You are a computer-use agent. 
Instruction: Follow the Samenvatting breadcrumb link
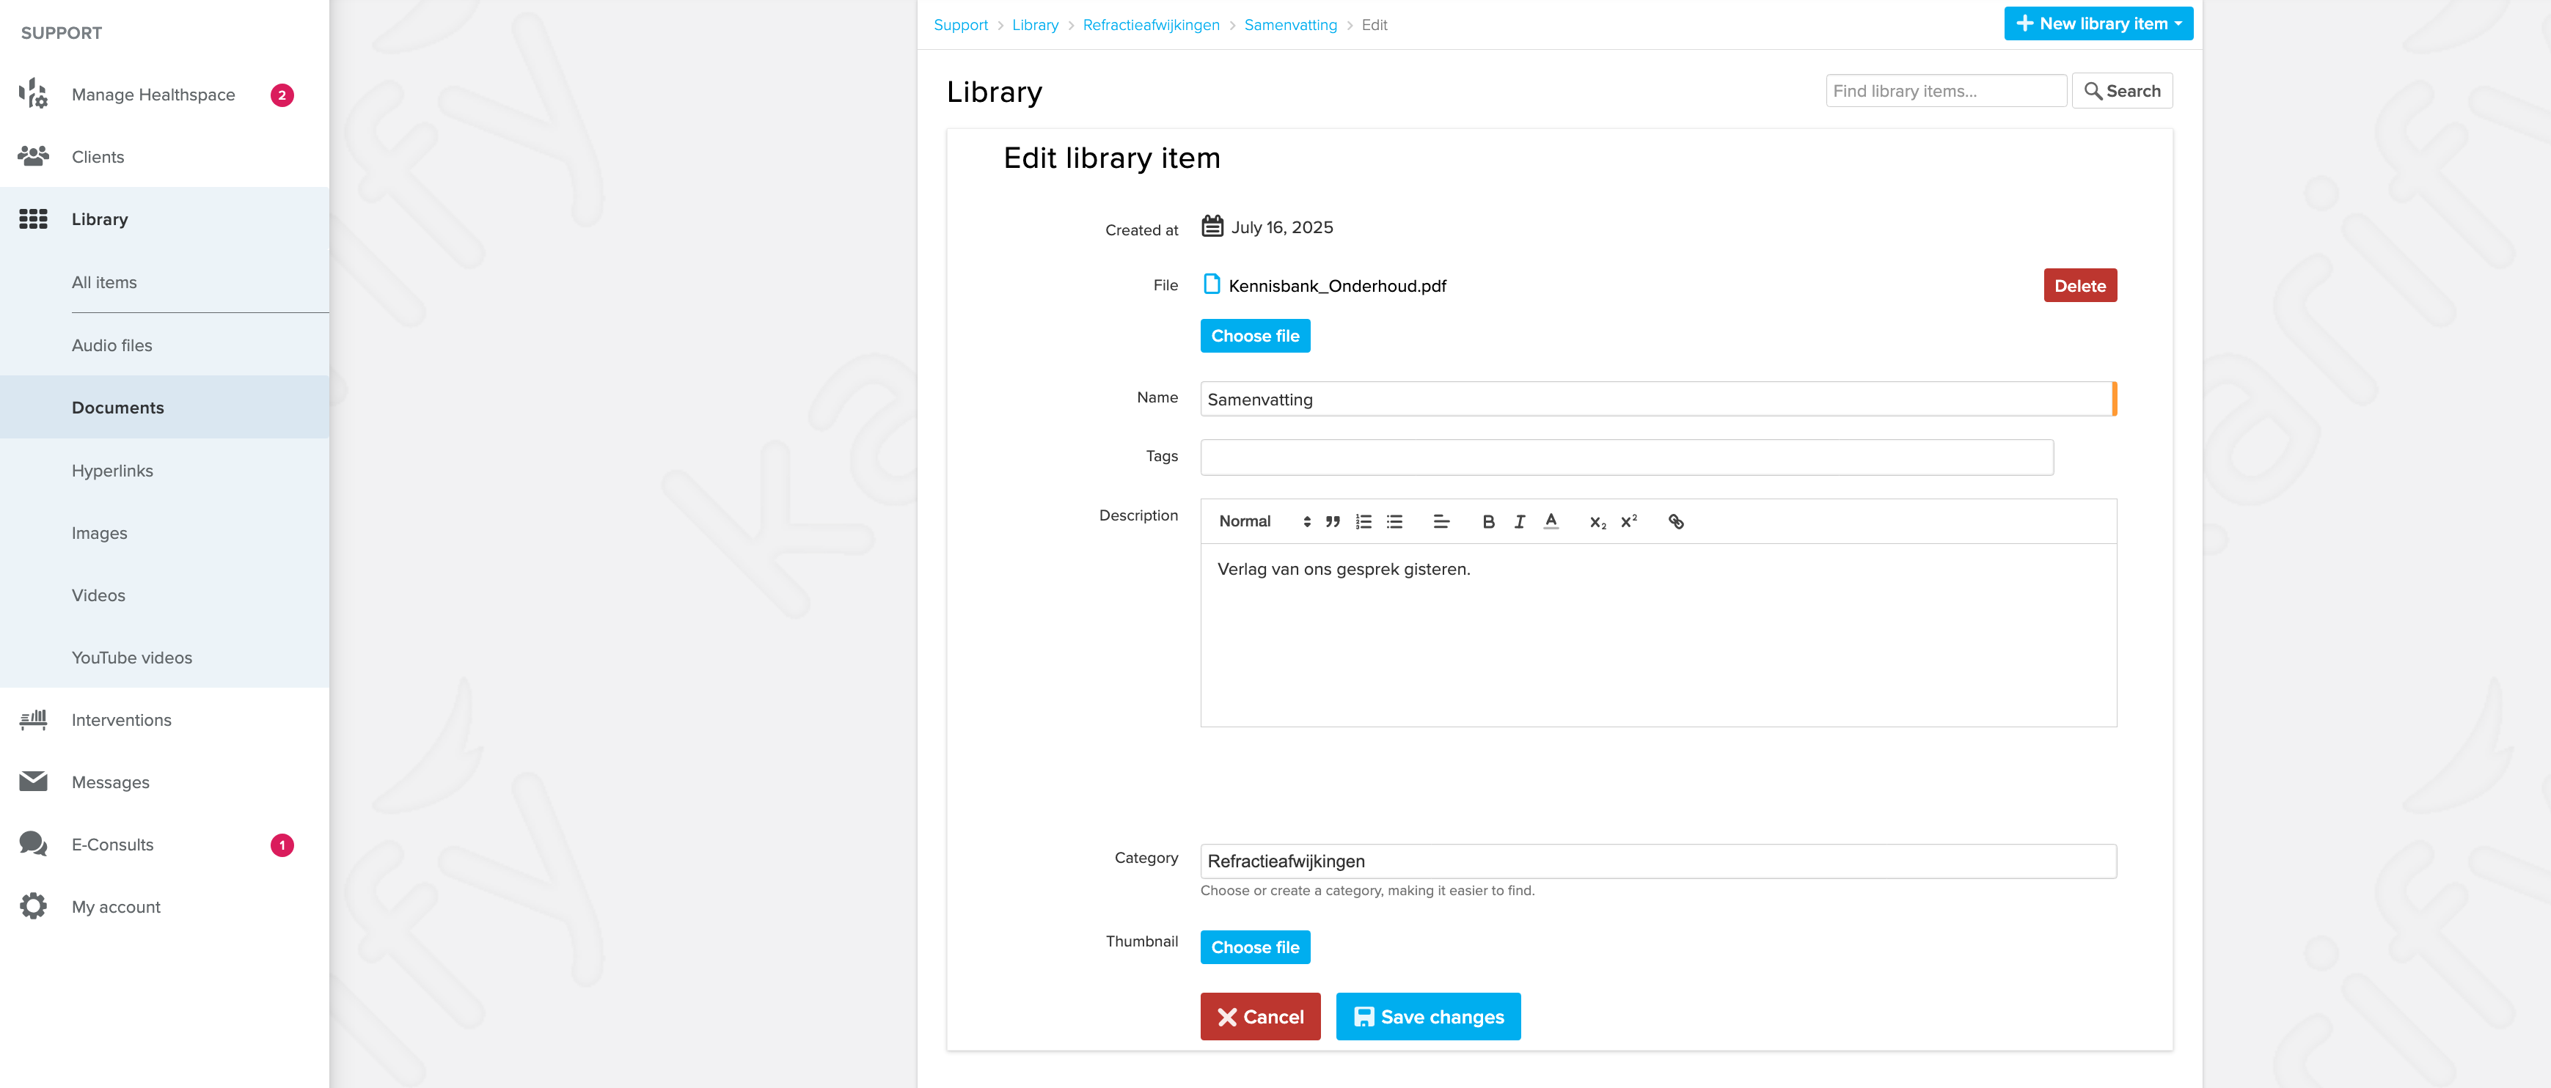[x=1290, y=25]
